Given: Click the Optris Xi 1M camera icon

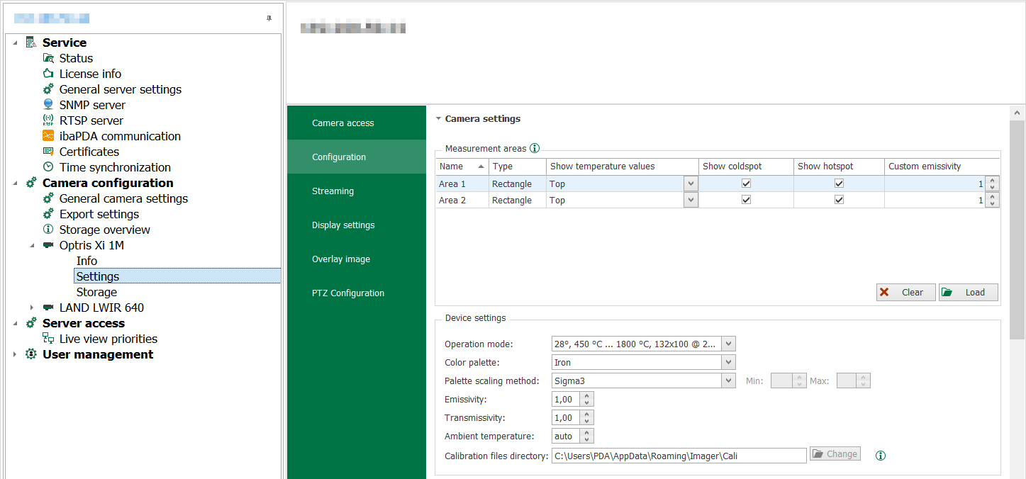Looking at the screenshot, I should [x=48, y=245].
